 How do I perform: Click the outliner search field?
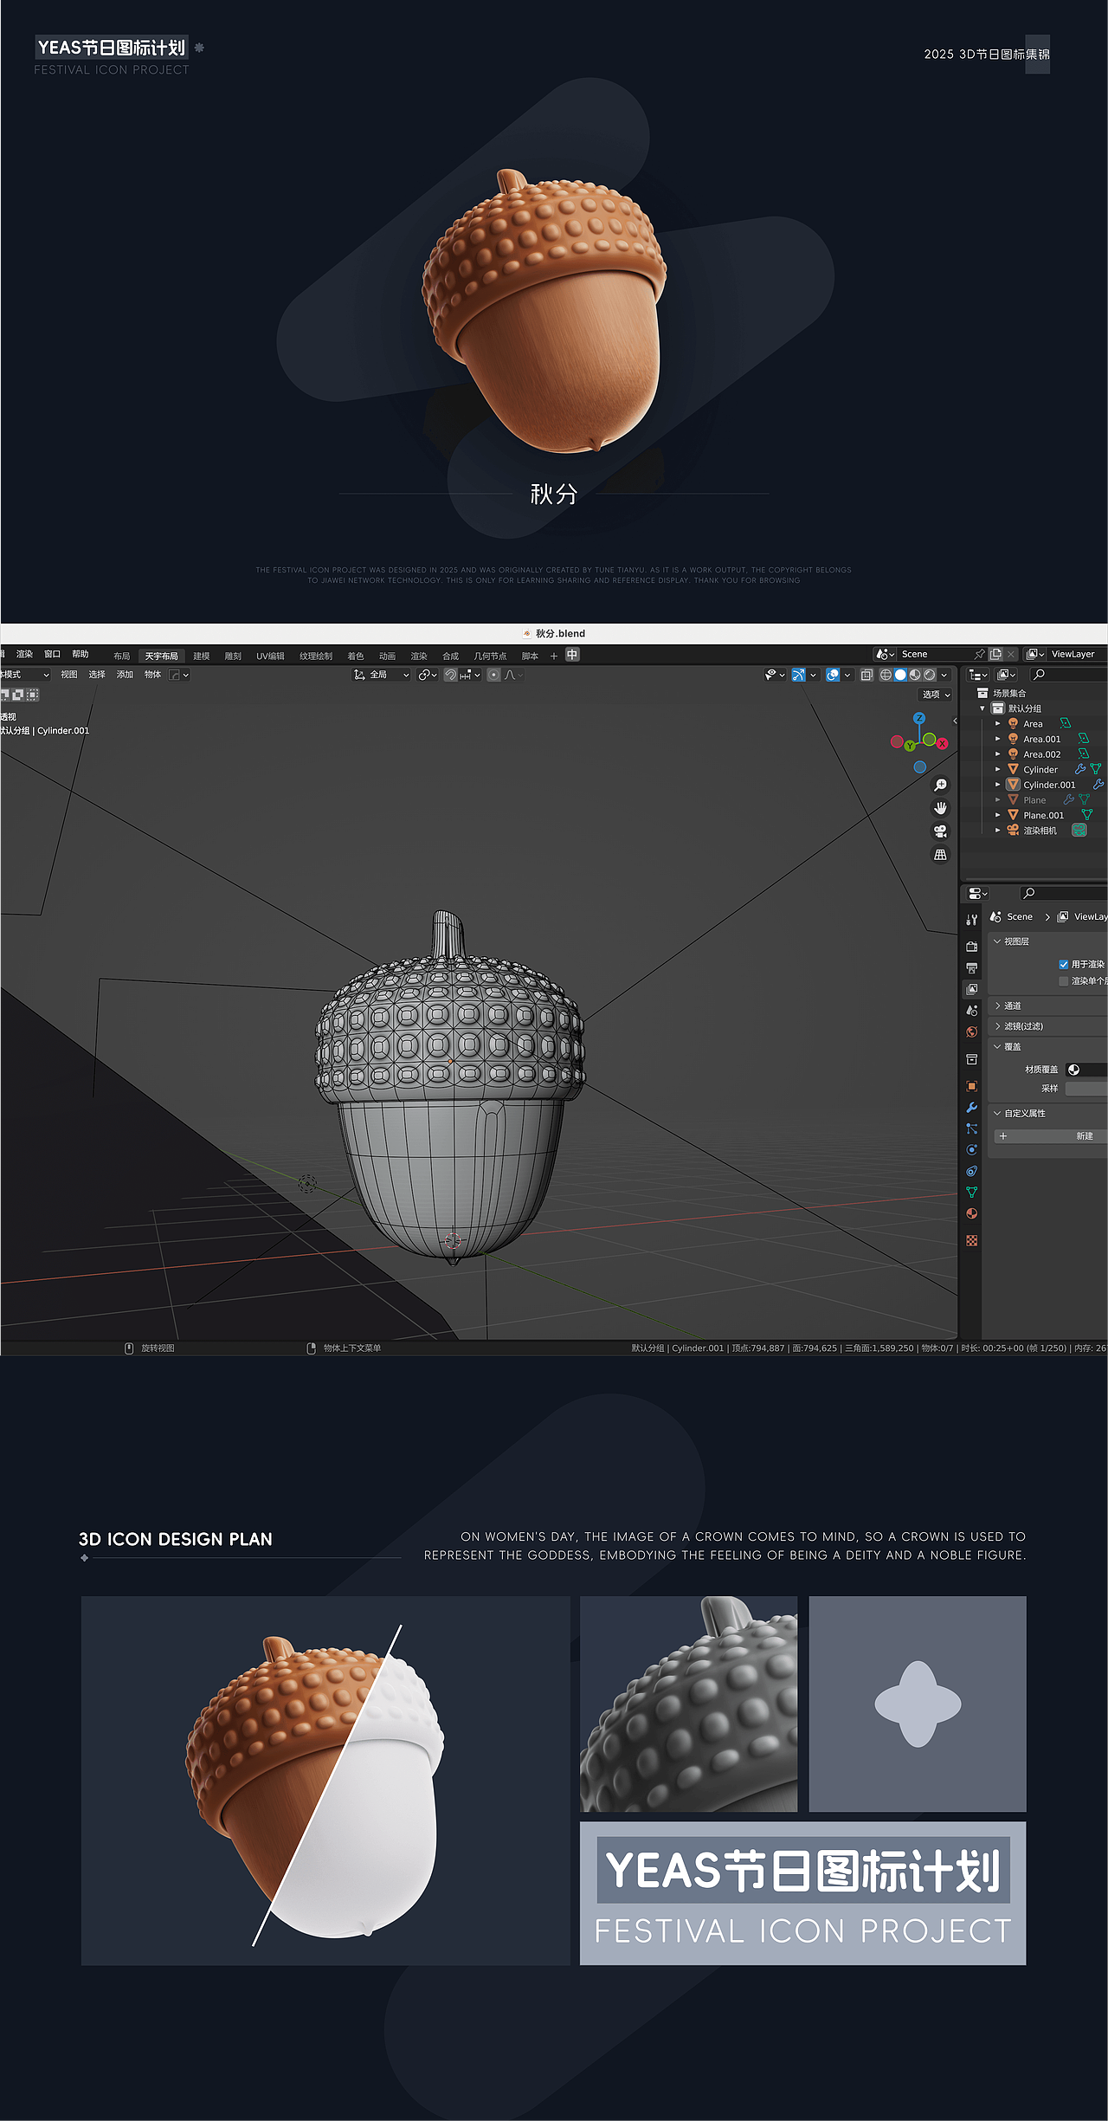tap(1069, 675)
